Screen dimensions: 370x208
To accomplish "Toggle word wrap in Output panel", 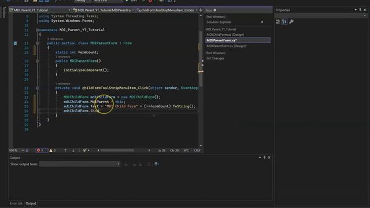I will tap(157, 164).
